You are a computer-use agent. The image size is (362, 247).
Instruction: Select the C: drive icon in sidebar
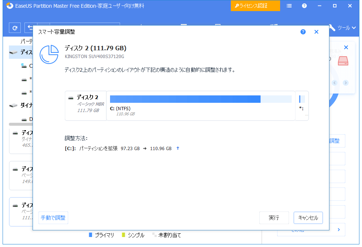[24, 66]
